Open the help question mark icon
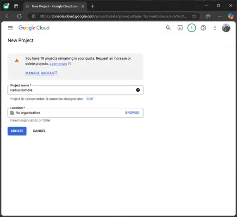This screenshot has height=217, width=237. 203,28
